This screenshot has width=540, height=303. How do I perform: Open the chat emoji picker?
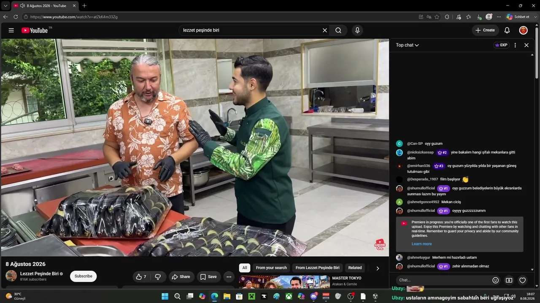(x=496, y=280)
